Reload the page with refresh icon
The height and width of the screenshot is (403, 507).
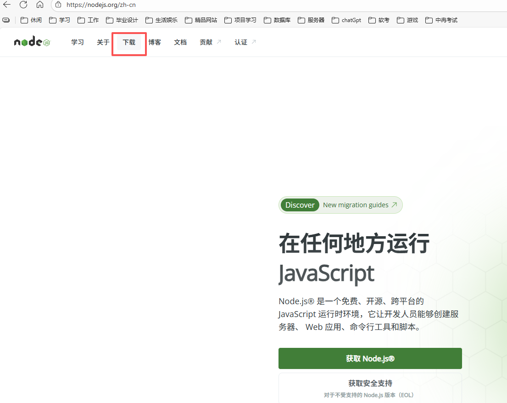23,5
